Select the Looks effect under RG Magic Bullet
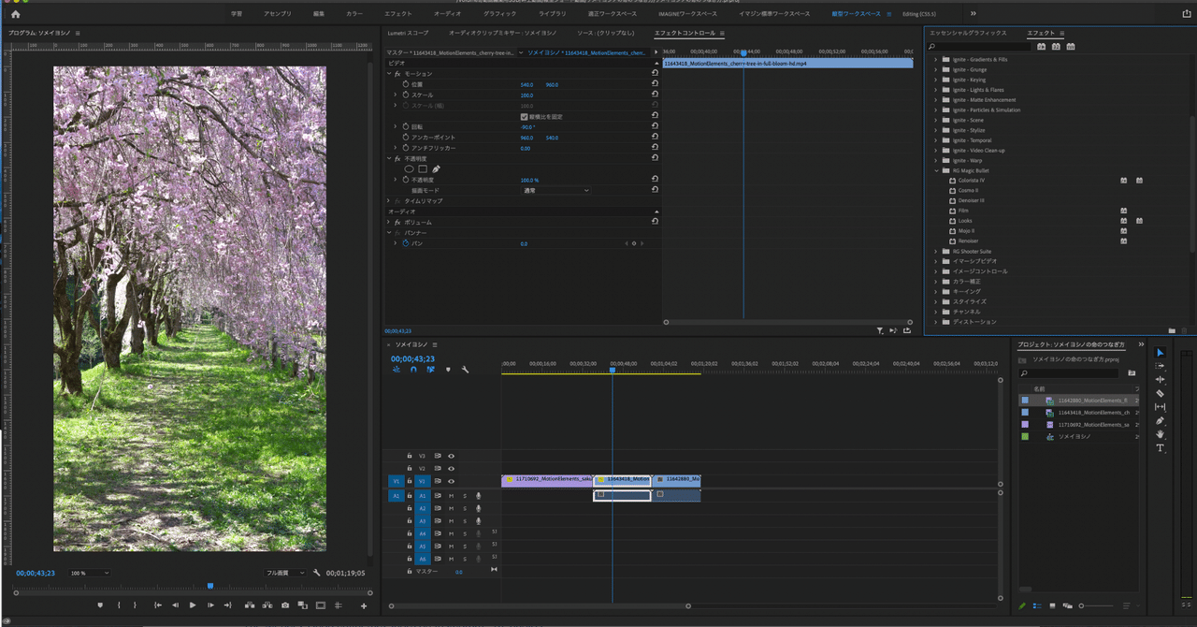1197x627 pixels. [965, 221]
